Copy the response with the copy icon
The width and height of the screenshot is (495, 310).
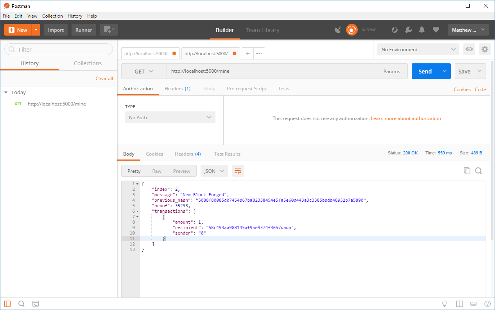point(467,171)
